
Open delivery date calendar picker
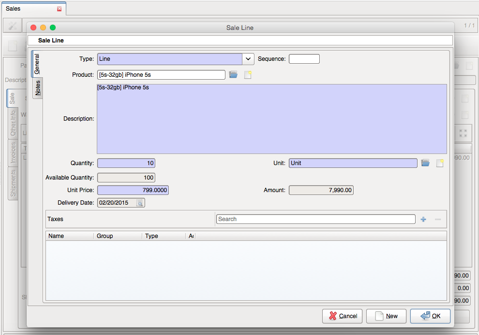pyautogui.click(x=140, y=203)
